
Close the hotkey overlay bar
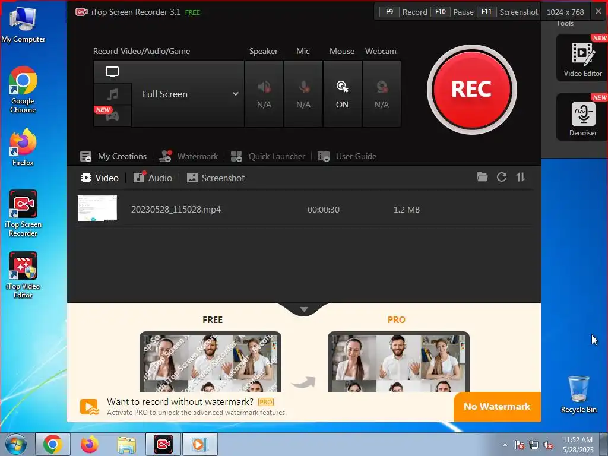tap(598, 12)
